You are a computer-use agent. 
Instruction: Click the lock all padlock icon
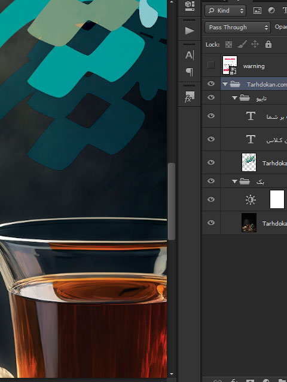click(268, 44)
